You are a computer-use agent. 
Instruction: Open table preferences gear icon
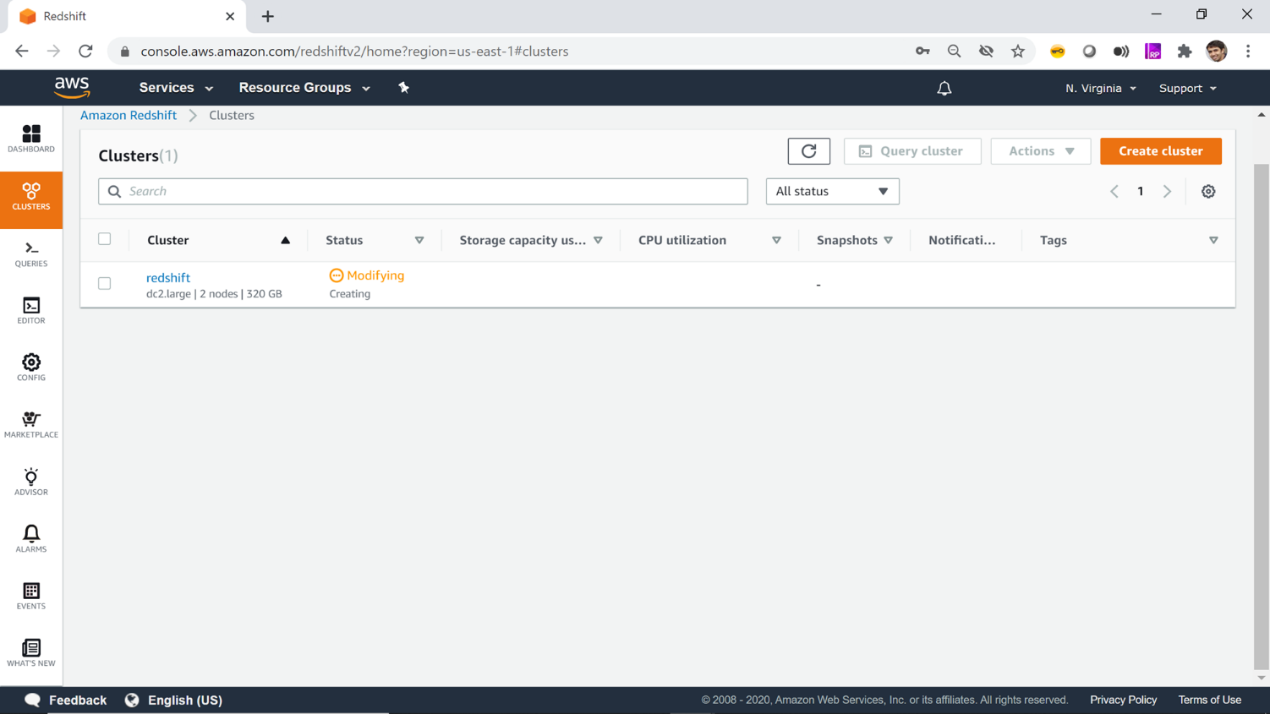(1208, 192)
